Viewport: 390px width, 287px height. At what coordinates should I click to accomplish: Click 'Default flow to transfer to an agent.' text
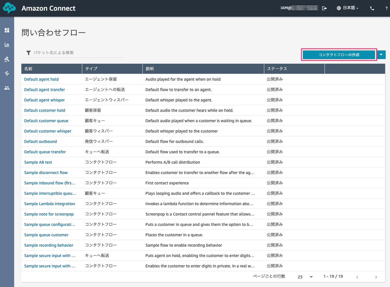click(x=178, y=90)
